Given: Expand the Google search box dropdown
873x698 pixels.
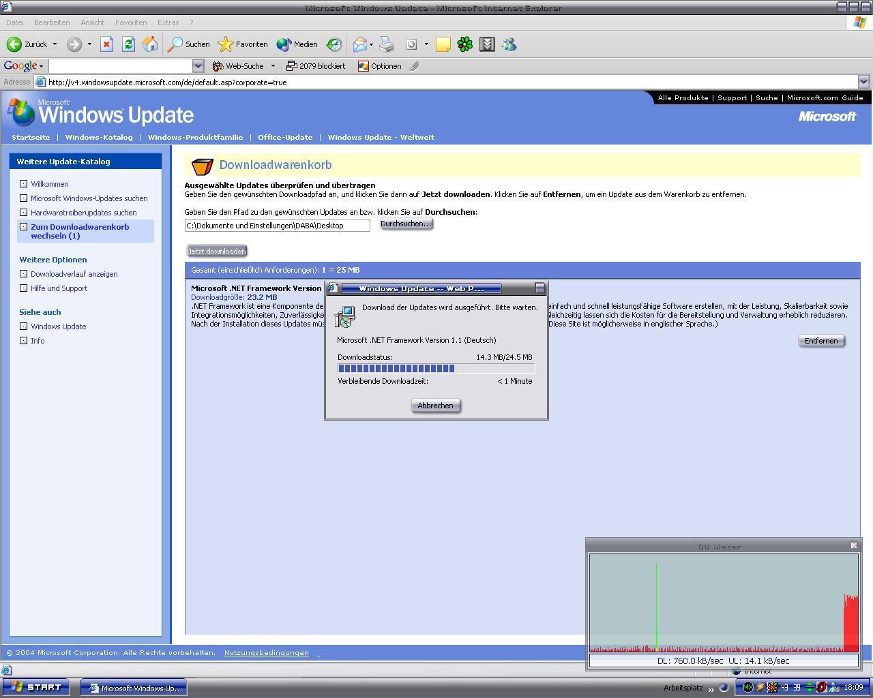Looking at the screenshot, I should (198, 66).
